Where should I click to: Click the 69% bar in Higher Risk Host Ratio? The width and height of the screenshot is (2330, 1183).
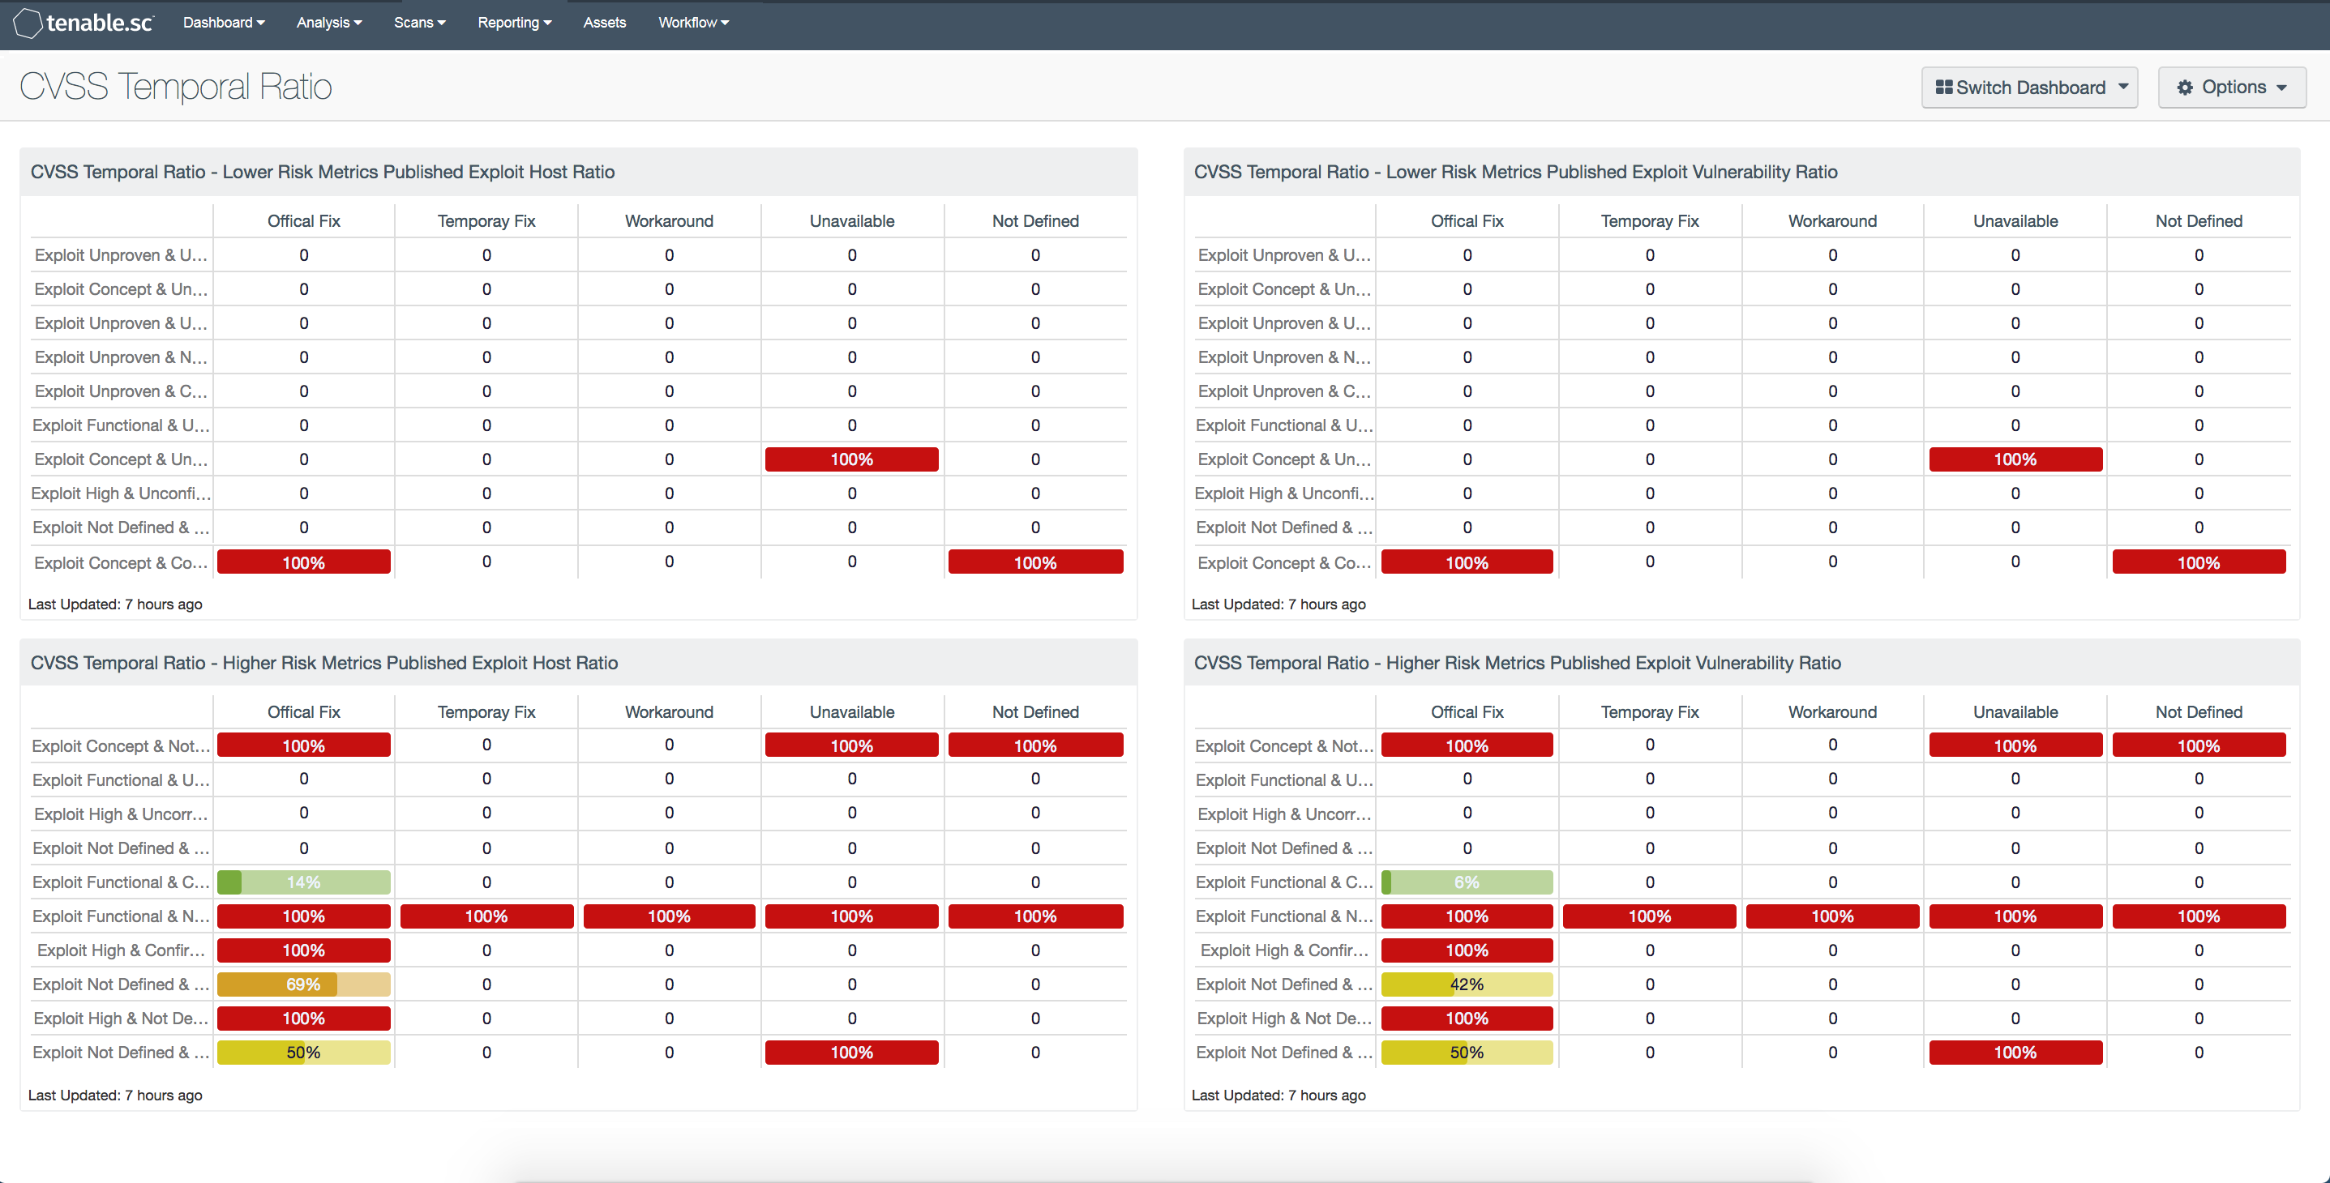(x=304, y=984)
